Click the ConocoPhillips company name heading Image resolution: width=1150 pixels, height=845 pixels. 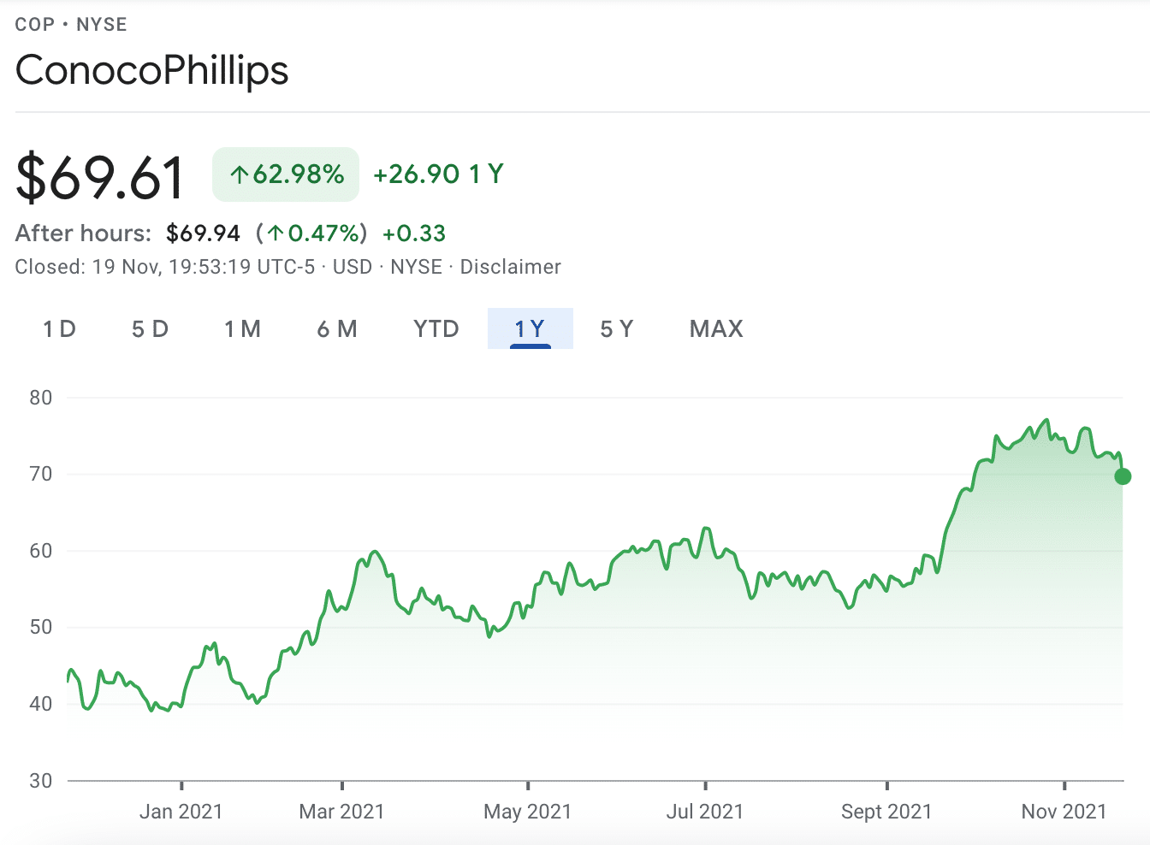(x=151, y=71)
